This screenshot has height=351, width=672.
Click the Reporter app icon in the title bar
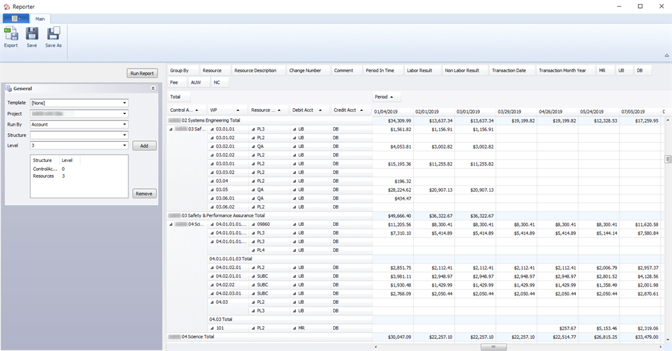pos(6,6)
